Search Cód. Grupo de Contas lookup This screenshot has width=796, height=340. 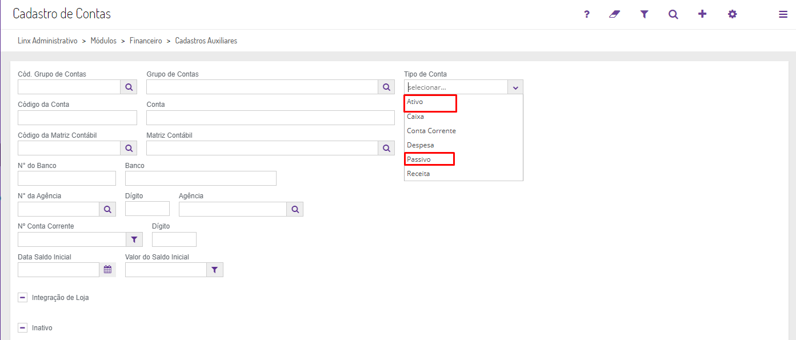coord(129,87)
